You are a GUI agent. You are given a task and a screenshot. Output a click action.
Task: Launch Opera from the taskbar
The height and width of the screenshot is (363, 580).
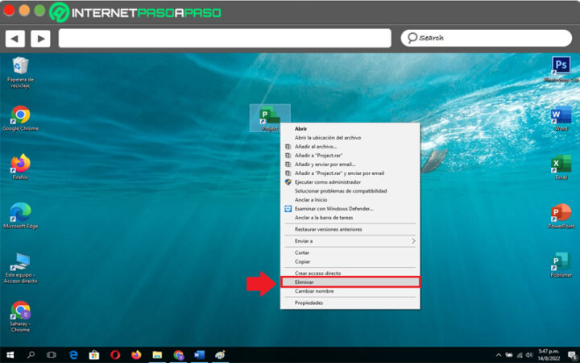pyautogui.click(x=115, y=355)
